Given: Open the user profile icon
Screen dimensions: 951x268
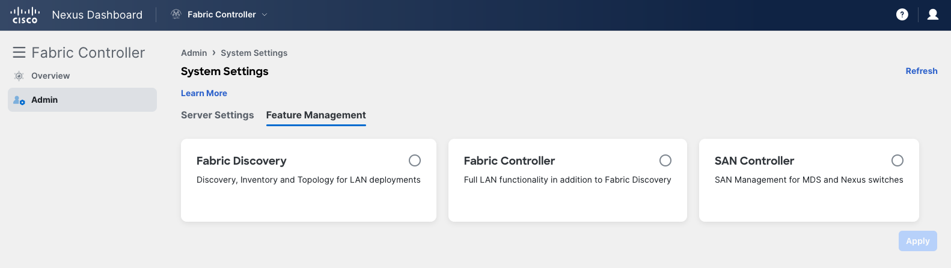Looking at the screenshot, I should pyautogui.click(x=933, y=14).
